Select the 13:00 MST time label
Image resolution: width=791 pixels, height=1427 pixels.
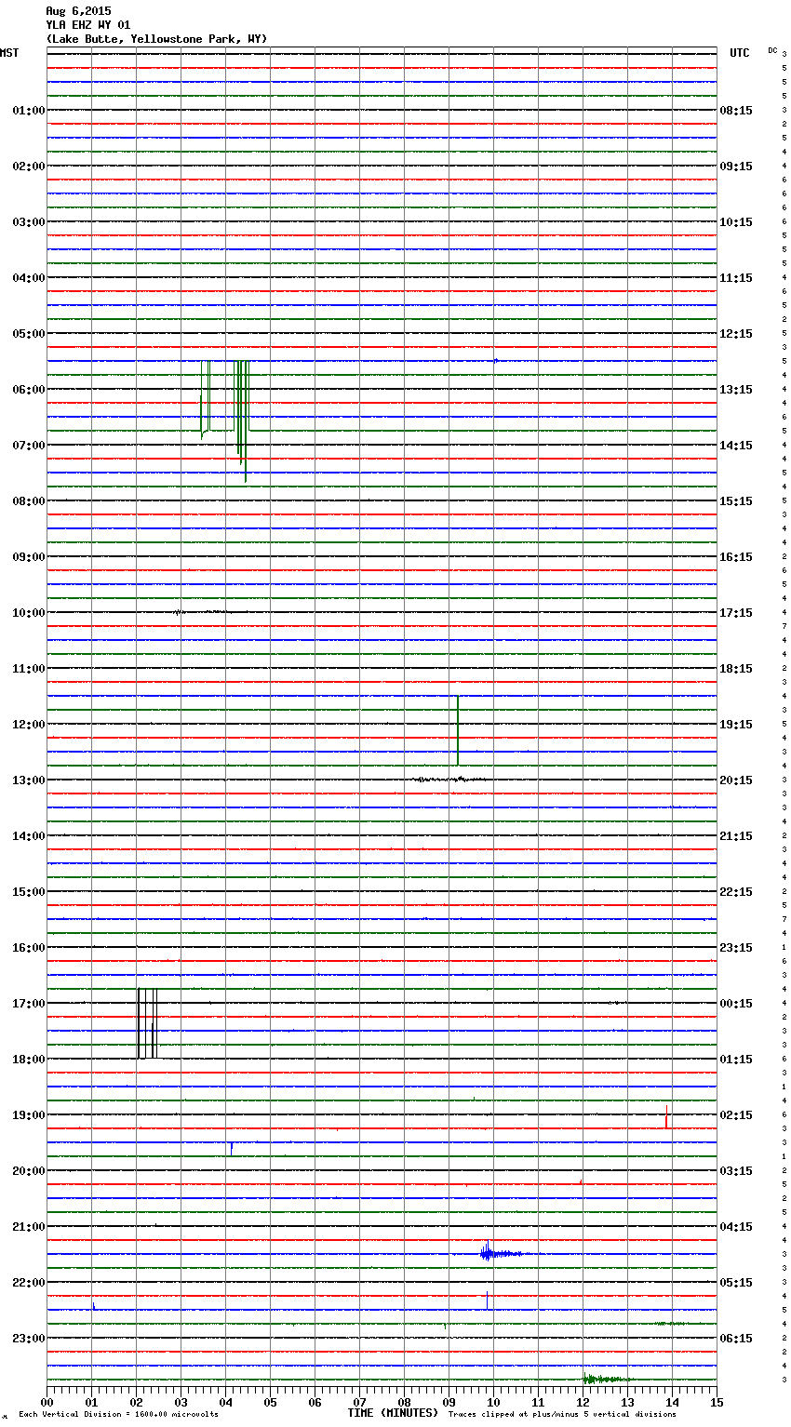point(29,780)
